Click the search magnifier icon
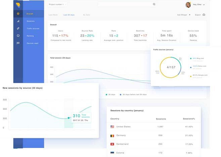Viewport: 221px width, 157px height. [x=154, y=4]
